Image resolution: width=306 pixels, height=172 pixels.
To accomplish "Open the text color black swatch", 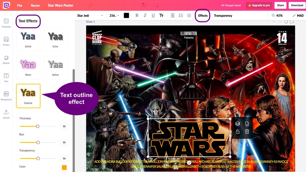I will pyautogui.click(x=126, y=16).
